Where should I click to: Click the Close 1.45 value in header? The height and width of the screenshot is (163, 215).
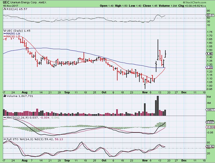(x=150, y=6)
